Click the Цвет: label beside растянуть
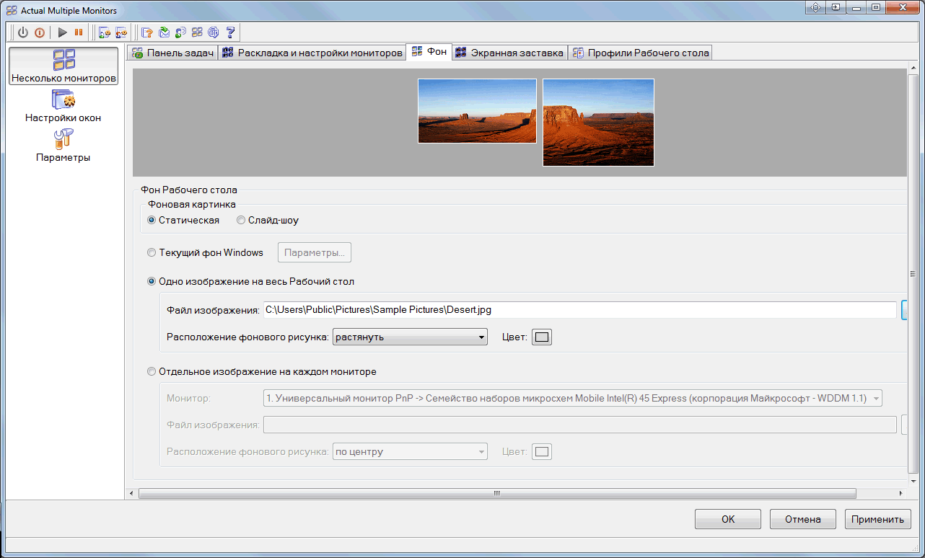925x558 pixels. (514, 337)
